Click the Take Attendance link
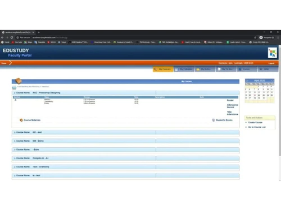The width and height of the screenshot is (281, 210). point(233,113)
